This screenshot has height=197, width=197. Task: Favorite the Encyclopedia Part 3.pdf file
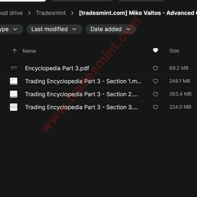point(156,68)
